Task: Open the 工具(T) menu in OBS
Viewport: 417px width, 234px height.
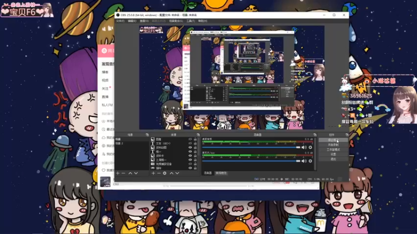Action: [x=190, y=21]
